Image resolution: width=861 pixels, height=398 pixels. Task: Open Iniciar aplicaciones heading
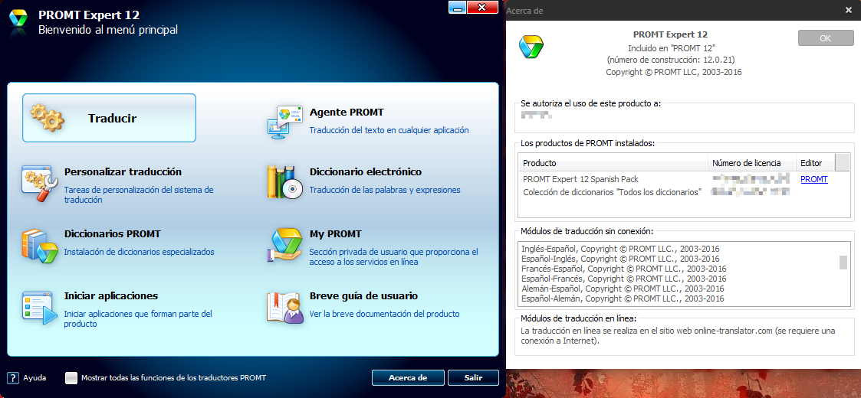pyautogui.click(x=111, y=295)
